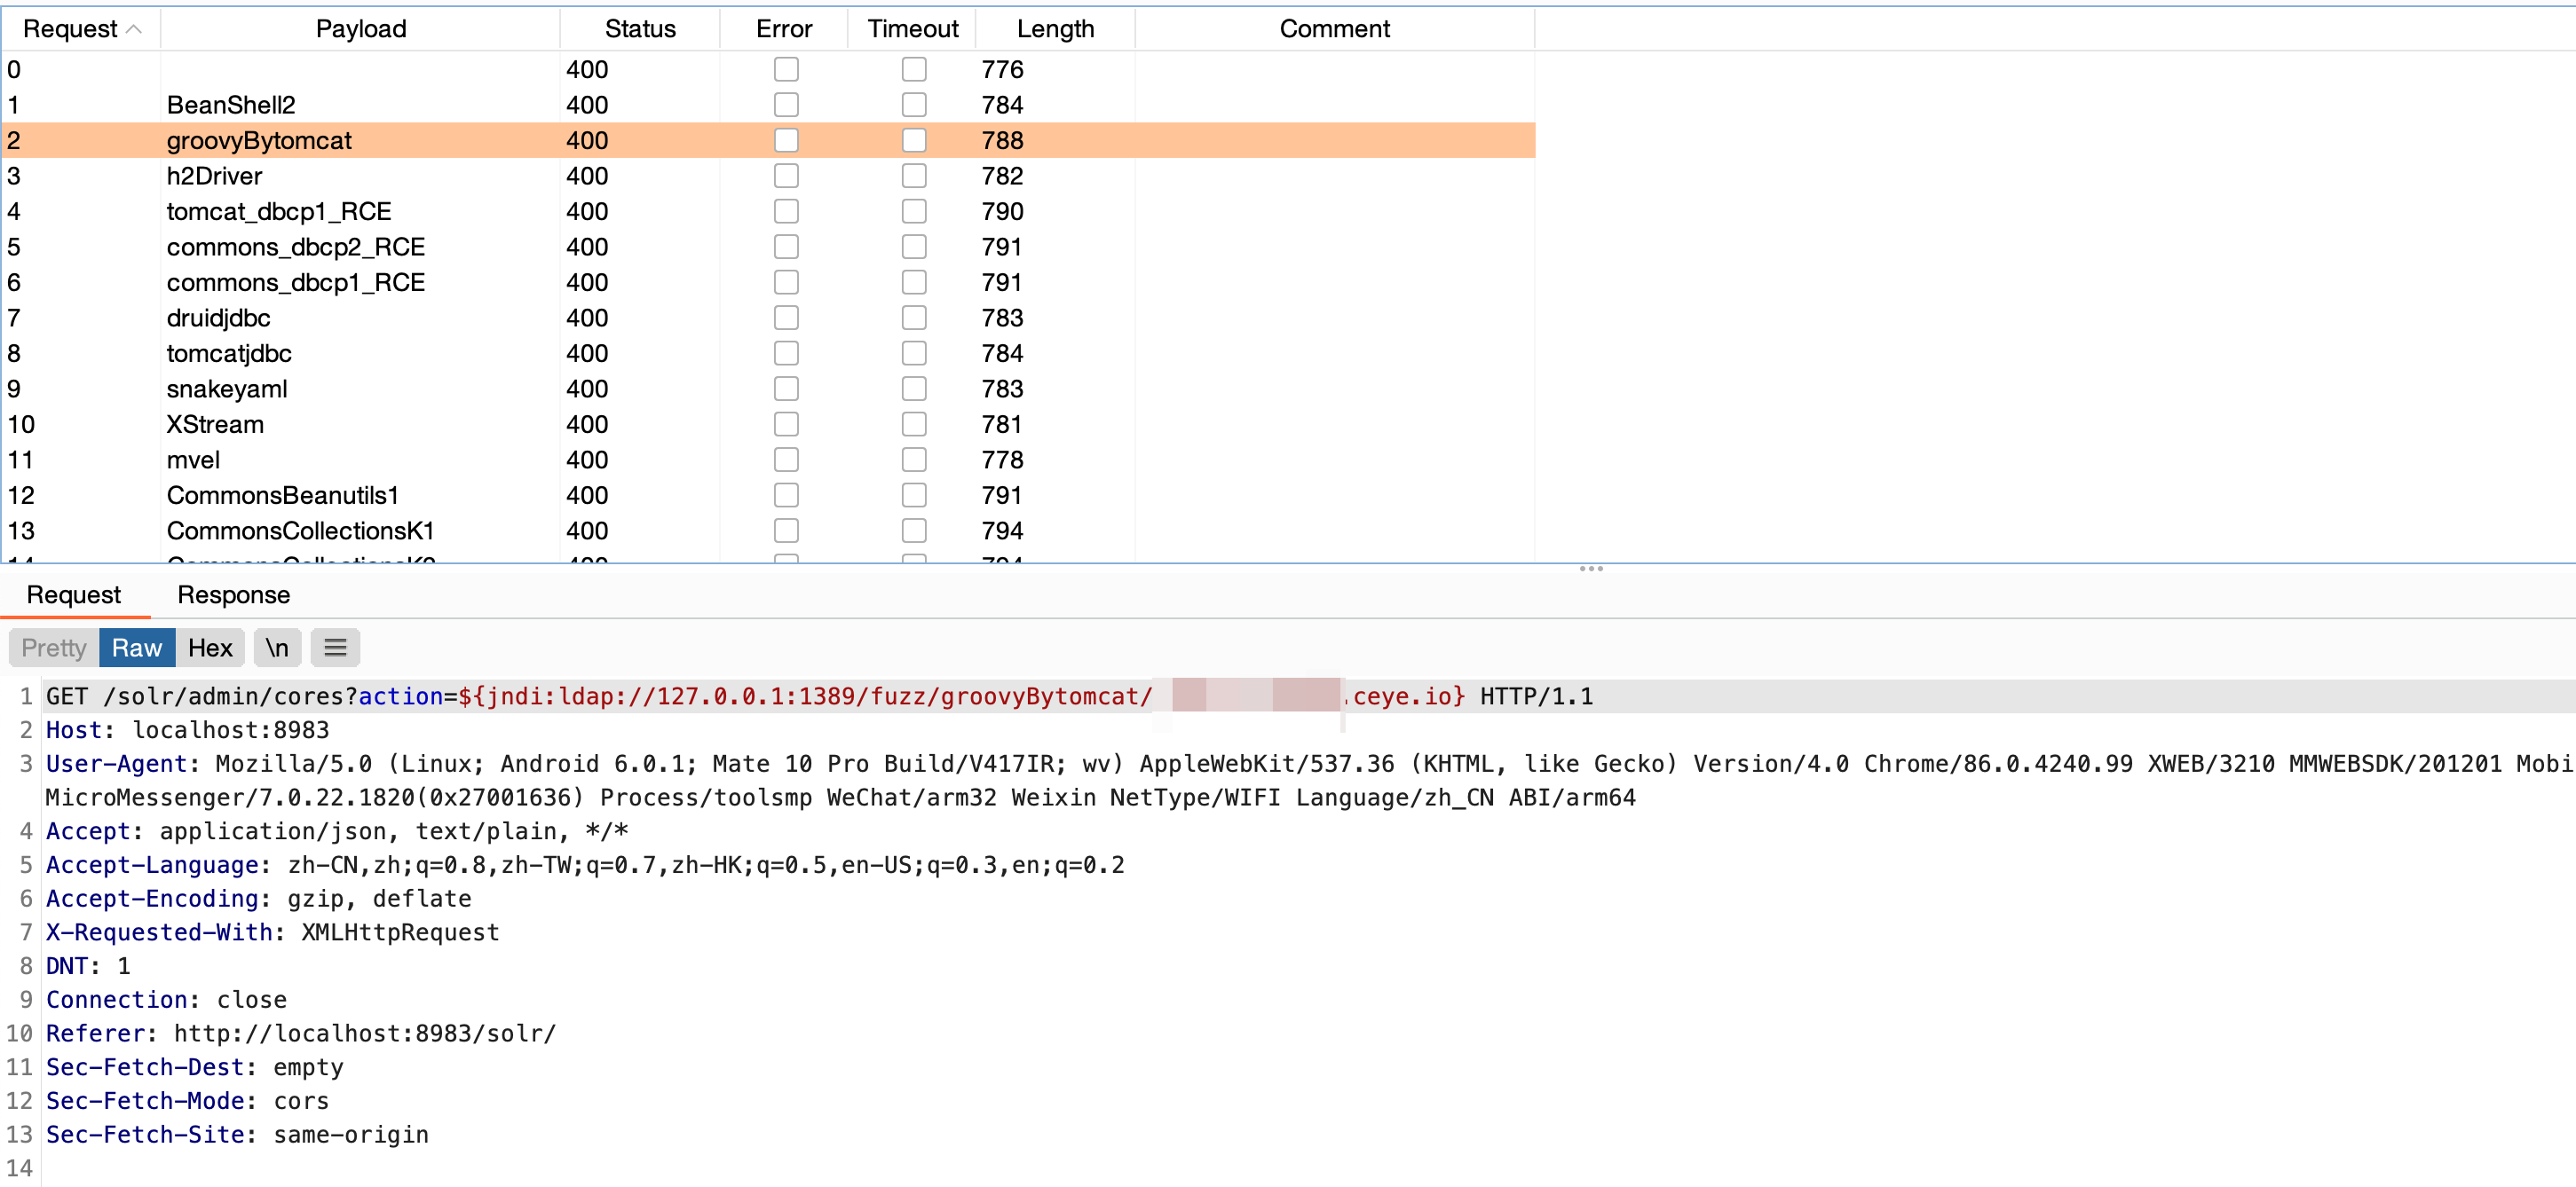Image resolution: width=2576 pixels, height=1187 pixels.
Task: Sort by the Status column header
Action: tap(640, 29)
